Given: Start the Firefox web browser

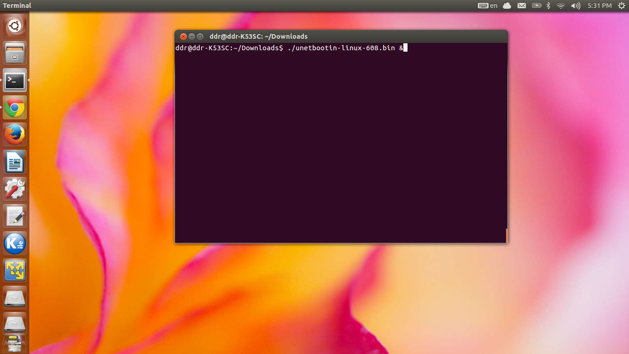Looking at the screenshot, I should (x=15, y=135).
